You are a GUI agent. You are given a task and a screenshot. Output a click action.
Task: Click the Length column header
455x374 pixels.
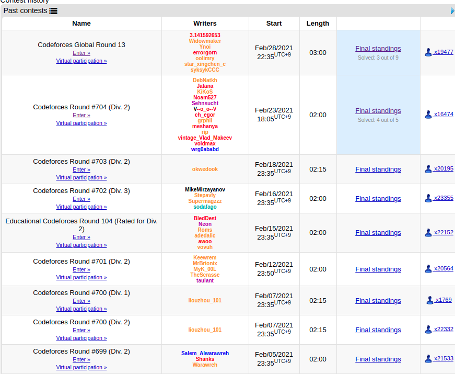[x=318, y=24]
